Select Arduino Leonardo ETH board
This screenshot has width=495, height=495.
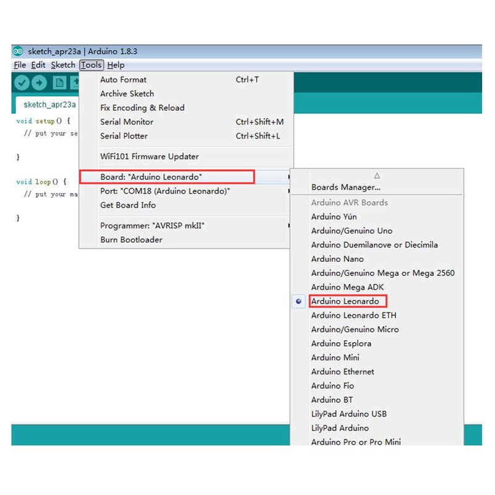[377, 316]
